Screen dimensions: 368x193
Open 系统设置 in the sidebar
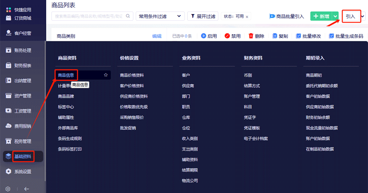coord(23,171)
